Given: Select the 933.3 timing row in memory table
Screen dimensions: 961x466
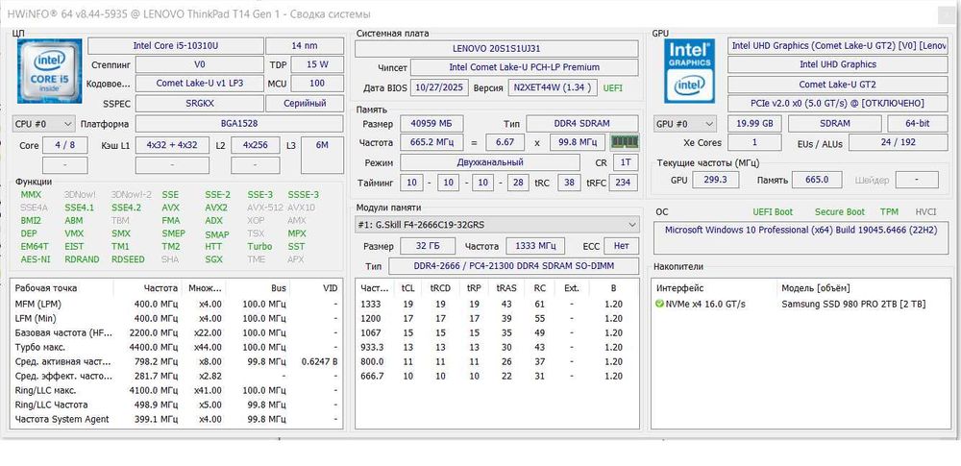Looking at the screenshot, I should pyautogui.click(x=497, y=347).
